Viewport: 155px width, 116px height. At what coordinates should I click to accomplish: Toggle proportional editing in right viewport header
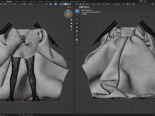(134, 4)
